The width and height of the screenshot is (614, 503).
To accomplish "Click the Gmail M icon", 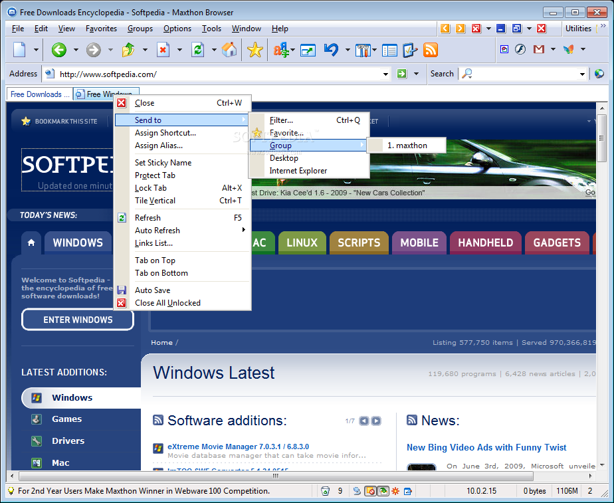I will click(539, 49).
